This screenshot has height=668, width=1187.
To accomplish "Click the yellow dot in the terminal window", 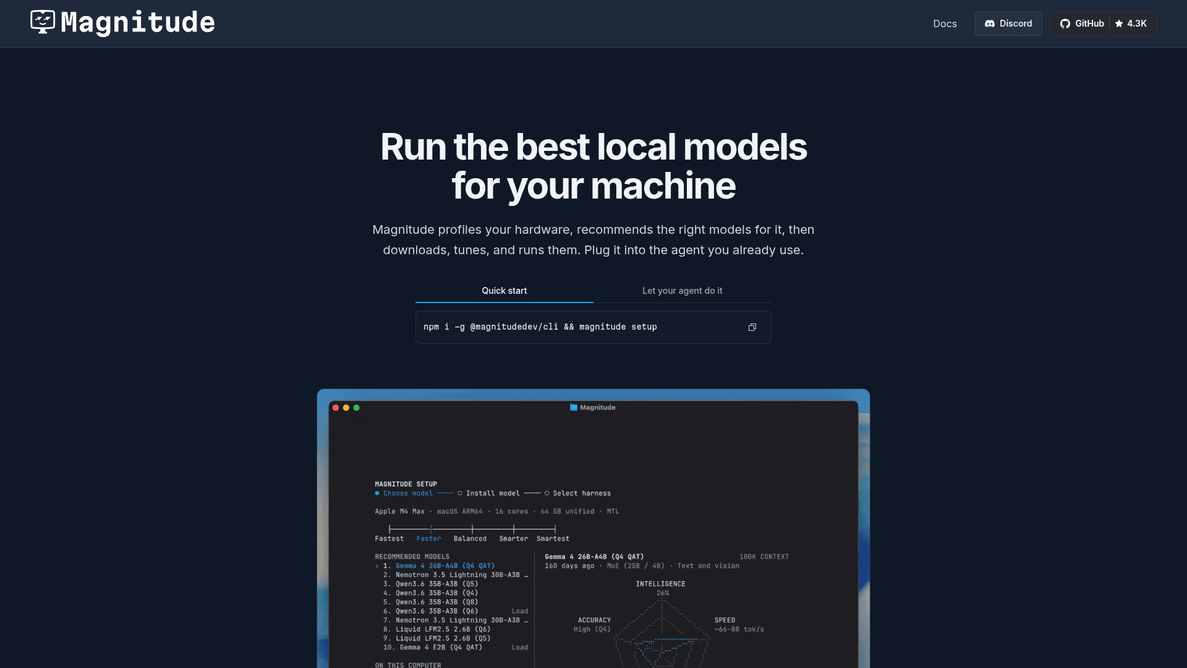I will pos(346,408).
